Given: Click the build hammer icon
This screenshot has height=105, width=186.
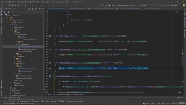Looking at the screenshot, I should point(113,5).
